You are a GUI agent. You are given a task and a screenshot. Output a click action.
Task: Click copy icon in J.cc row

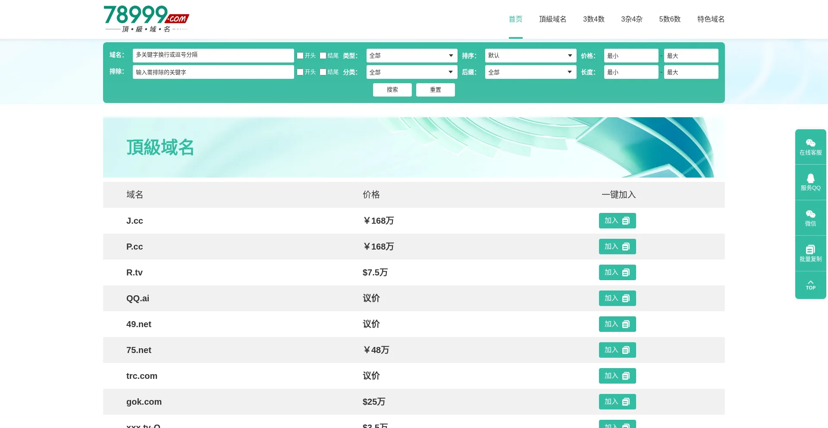(626, 221)
